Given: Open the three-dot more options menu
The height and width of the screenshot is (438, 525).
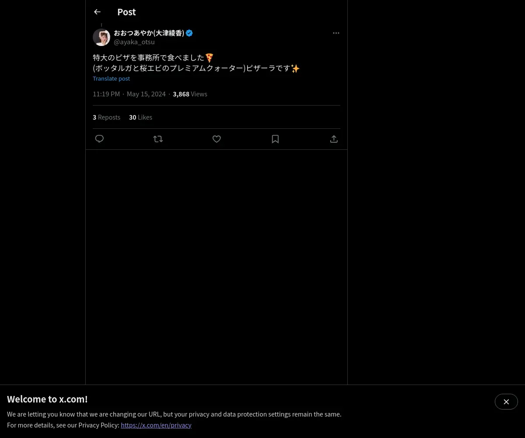Looking at the screenshot, I should tap(336, 33).
